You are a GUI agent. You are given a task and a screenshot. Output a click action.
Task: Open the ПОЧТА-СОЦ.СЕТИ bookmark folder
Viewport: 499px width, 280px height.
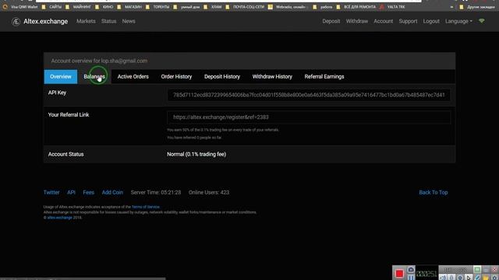pyautogui.click(x=246, y=7)
